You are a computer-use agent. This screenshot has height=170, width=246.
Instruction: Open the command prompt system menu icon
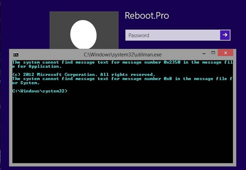coord(16,55)
